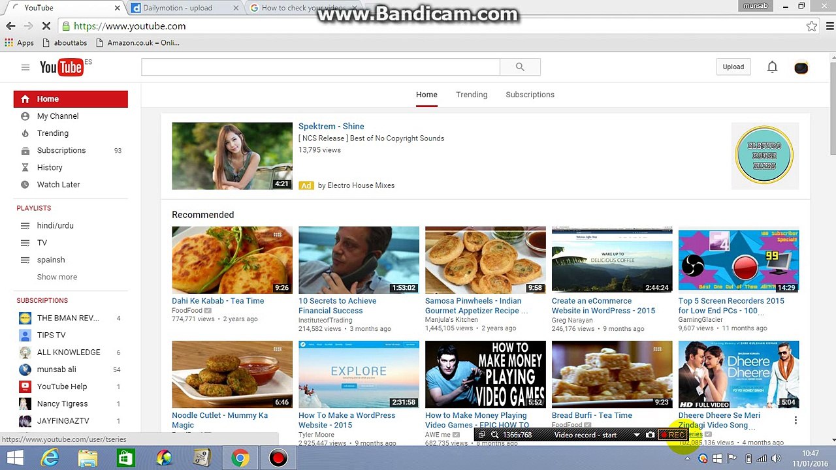
Task: Open 10 Secrets to Achieve Financial Success
Action: (337, 305)
